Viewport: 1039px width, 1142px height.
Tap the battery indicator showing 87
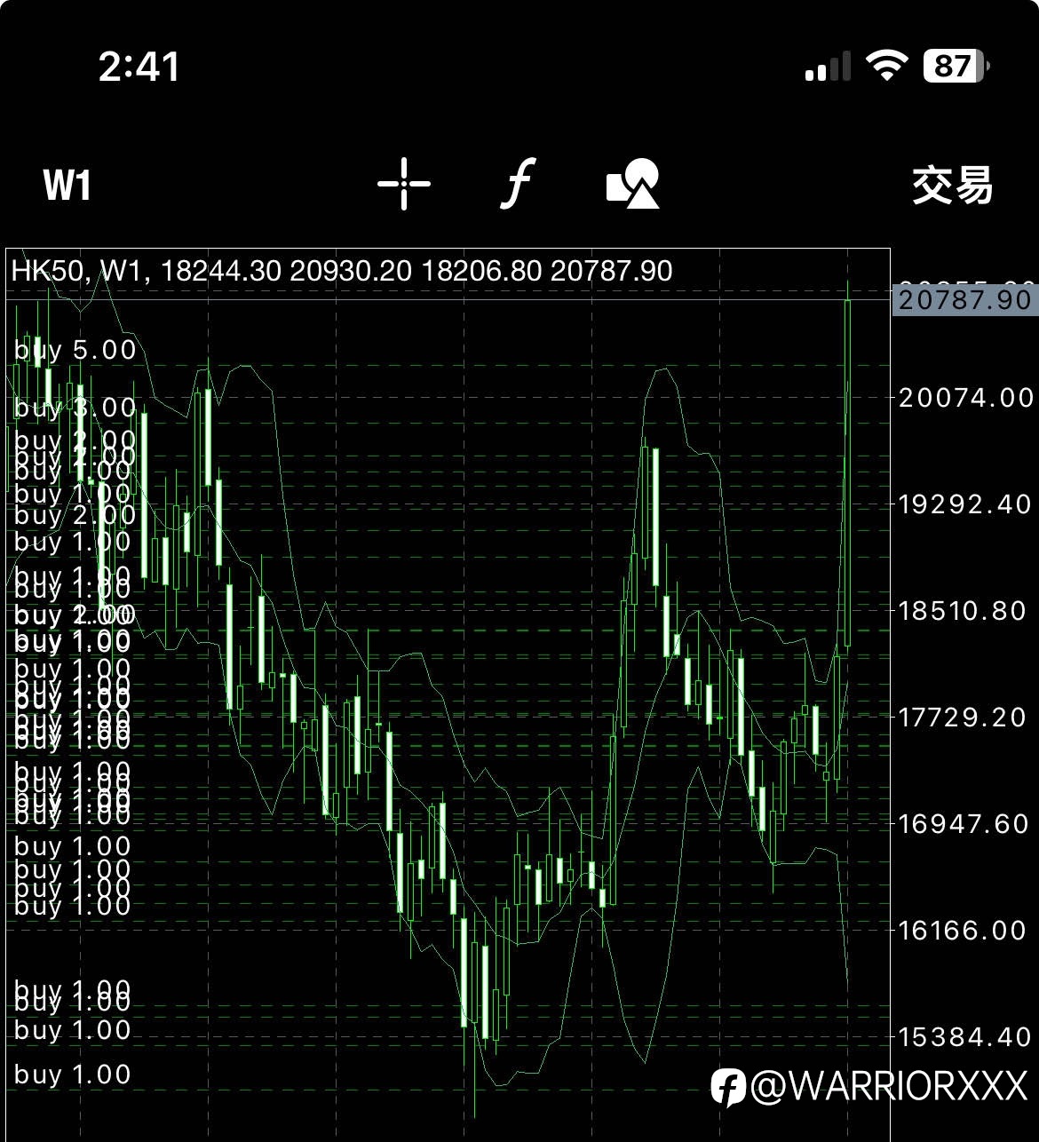pyautogui.click(x=957, y=66)
